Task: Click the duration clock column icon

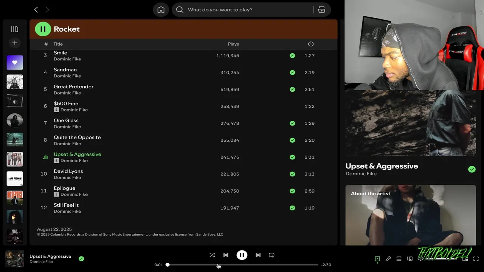Action: coord(311,44)
